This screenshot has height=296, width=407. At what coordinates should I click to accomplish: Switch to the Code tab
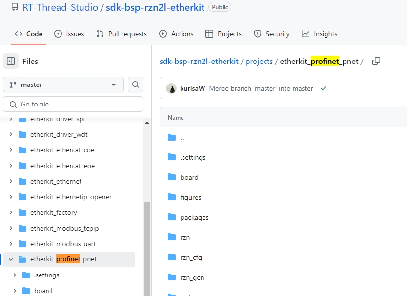point(29,34)
